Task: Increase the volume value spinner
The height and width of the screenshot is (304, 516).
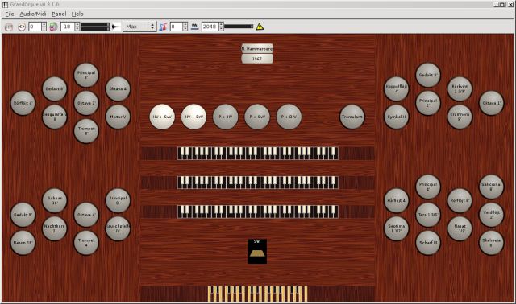Action: click(x=77, y=24)
